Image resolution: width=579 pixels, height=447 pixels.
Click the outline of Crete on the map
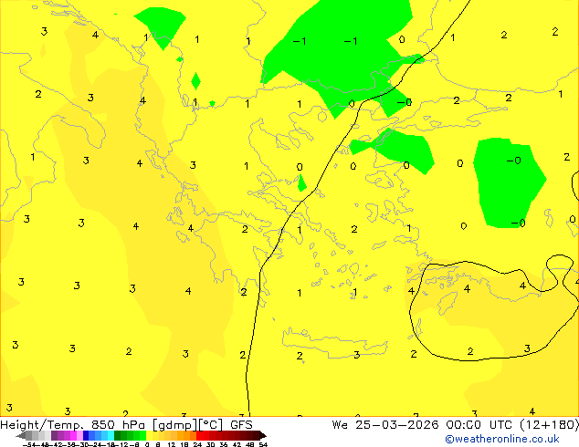334,343
